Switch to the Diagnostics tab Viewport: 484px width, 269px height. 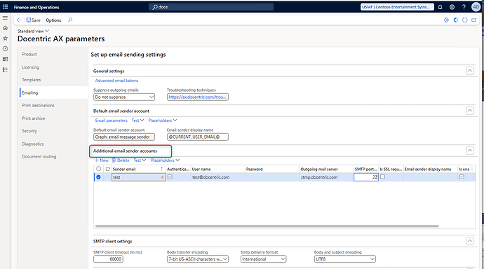click(33, 144)
